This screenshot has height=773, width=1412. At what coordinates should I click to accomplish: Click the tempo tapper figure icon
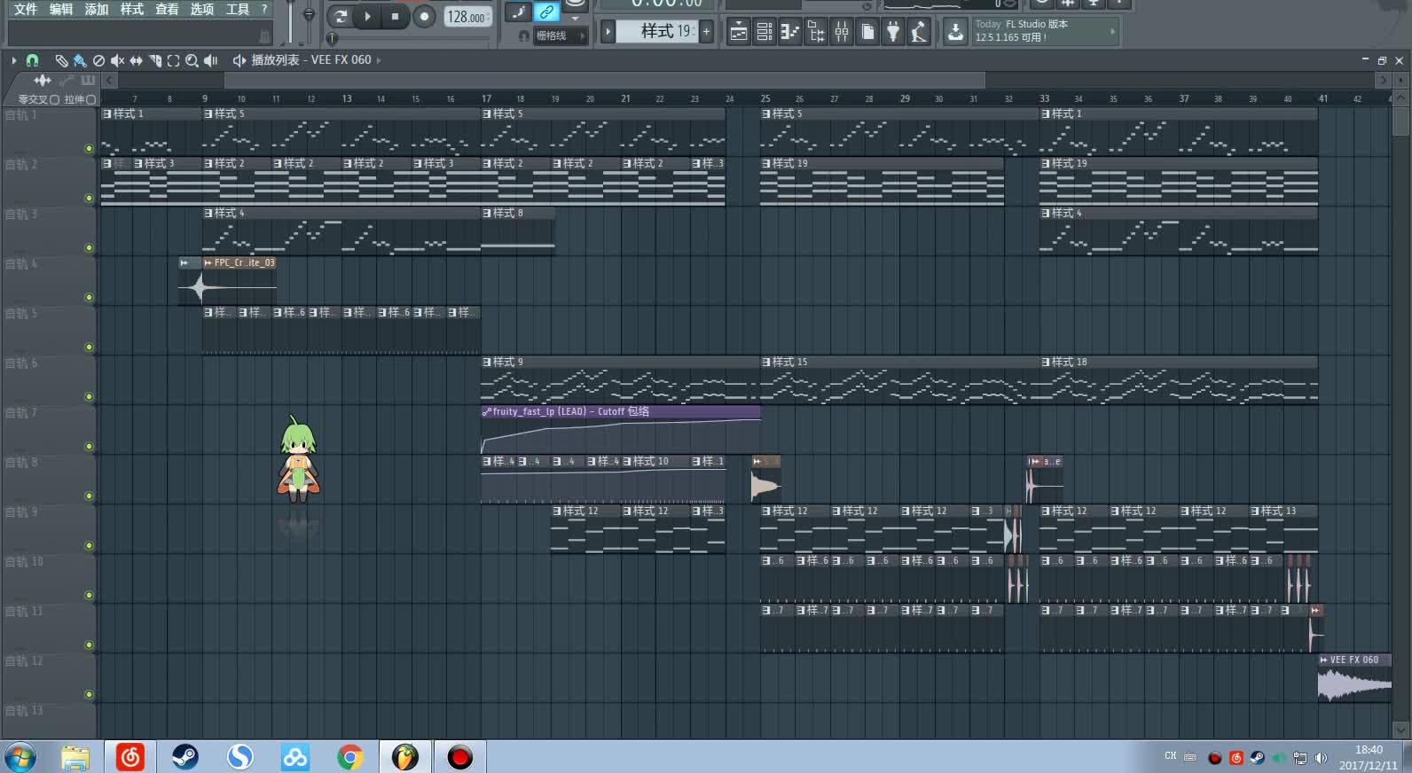click(919, 34)
